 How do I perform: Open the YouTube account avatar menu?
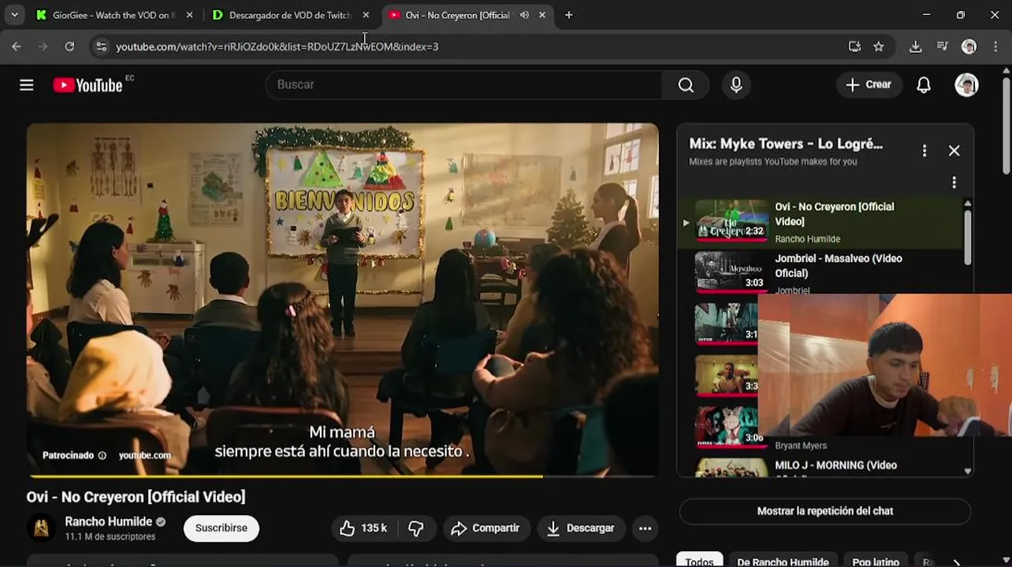coord(966,85)
